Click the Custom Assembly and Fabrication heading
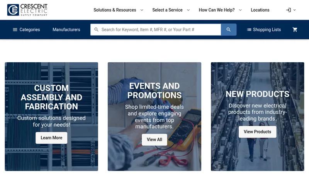309x174 pixels. click(x=51, y=97)
